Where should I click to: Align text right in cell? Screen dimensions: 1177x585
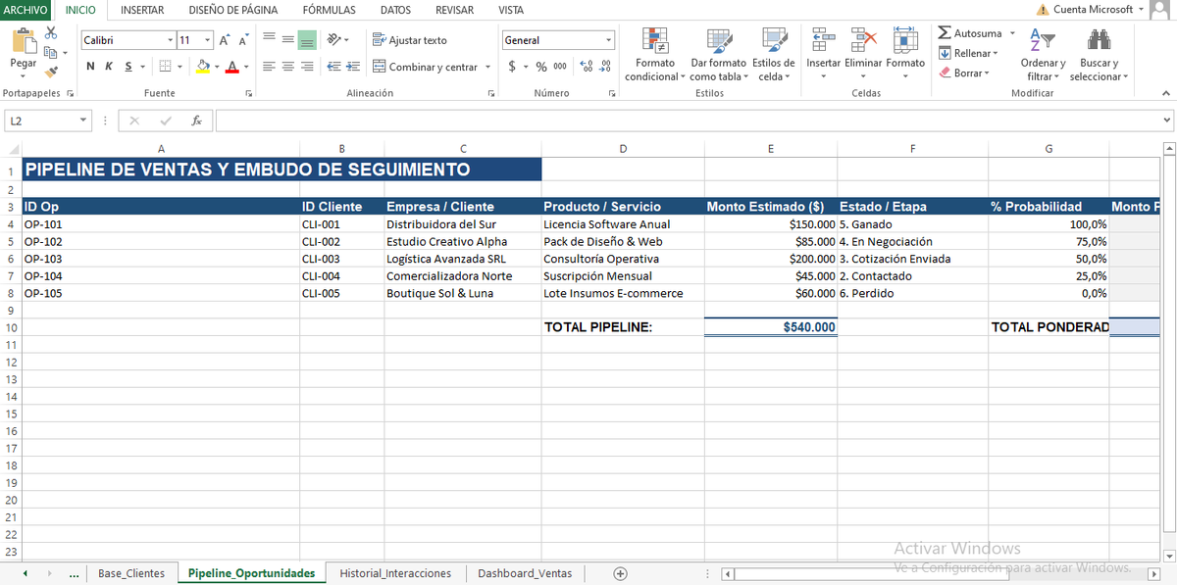click(x=307, y=67)
